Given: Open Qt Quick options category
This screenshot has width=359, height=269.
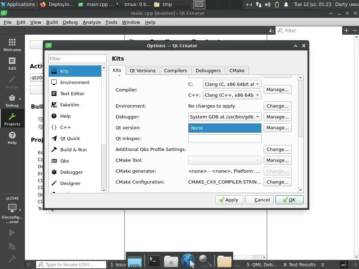Looking at the screenshot, I should point(75,138).
